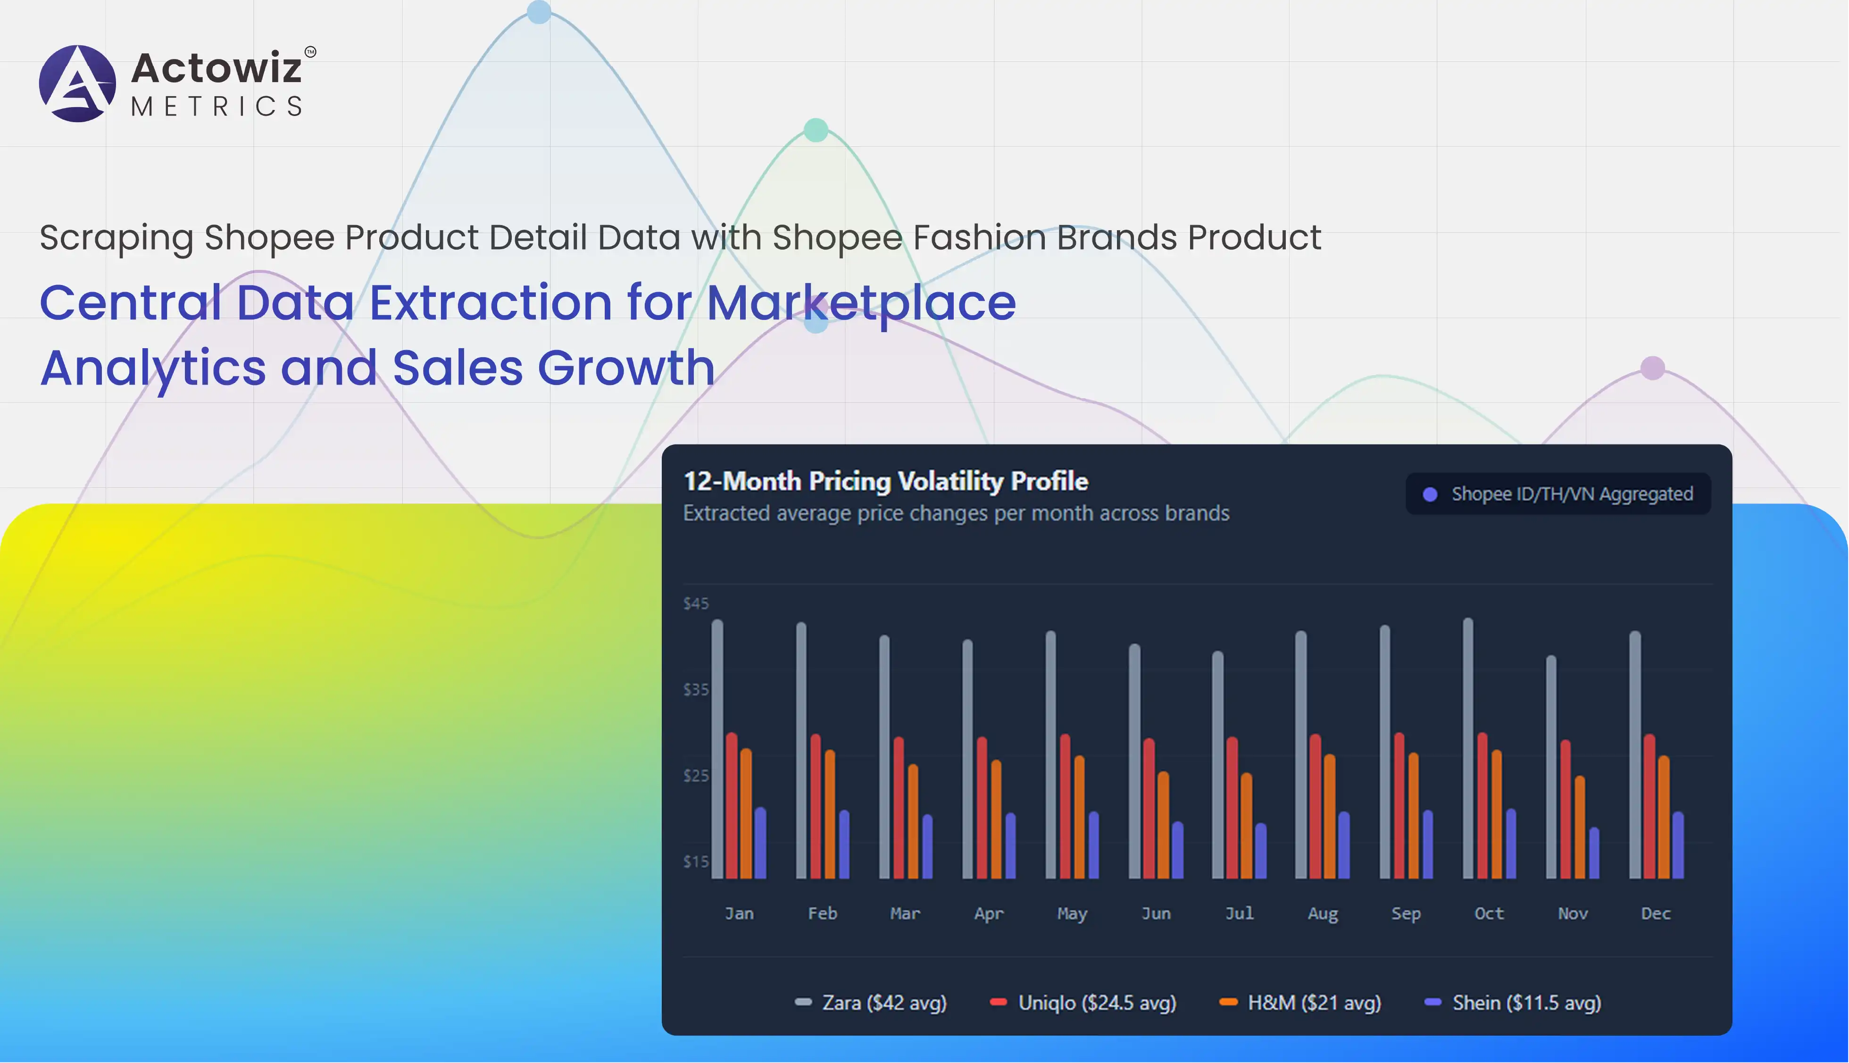The width and height of the screenshot is (1849, 1063).
Task: Click the headline Central Data Extraction for Marketplace
Action: pyautogui.click(x=527, y=304)
